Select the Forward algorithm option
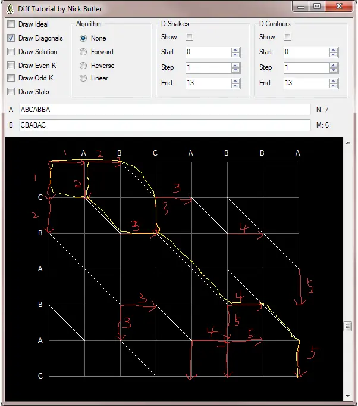 (x=83, y=52)
